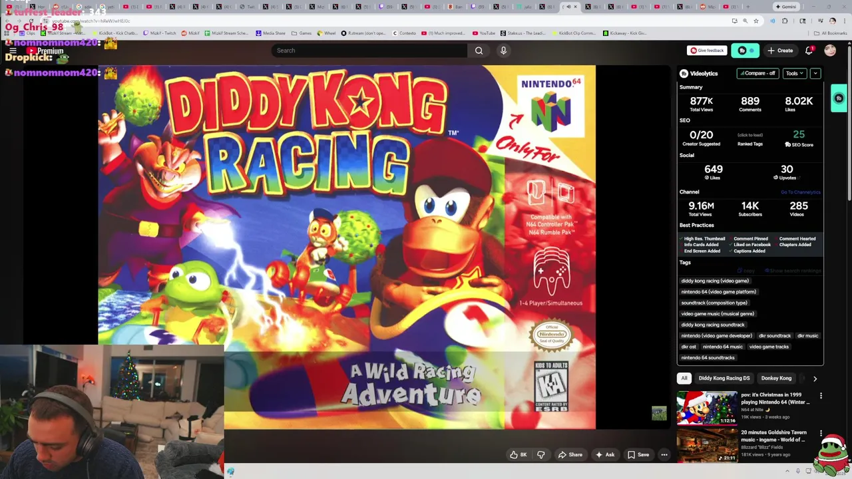
Task: Click the 'dkr ost' tag
Action: pos(688,347)
